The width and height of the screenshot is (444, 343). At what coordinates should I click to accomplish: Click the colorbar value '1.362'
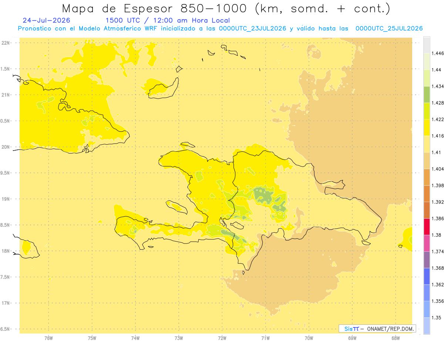tap(438, 285)
